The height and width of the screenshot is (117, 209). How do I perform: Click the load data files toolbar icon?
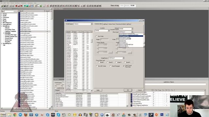[2, 6]
